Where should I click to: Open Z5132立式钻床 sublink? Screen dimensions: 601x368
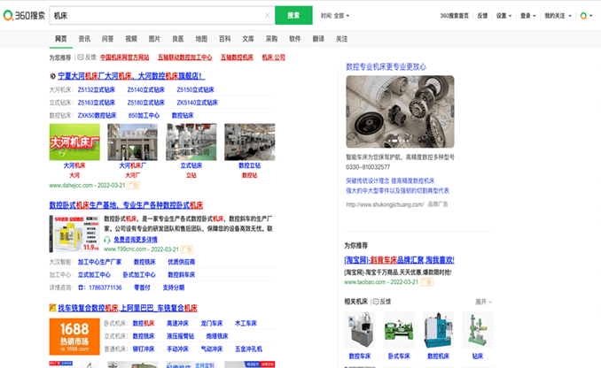click(x=97, y=90)
